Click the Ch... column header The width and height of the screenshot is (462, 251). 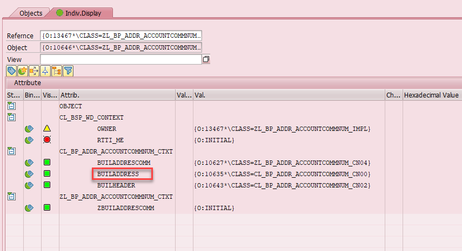click(x=393, y=95)
